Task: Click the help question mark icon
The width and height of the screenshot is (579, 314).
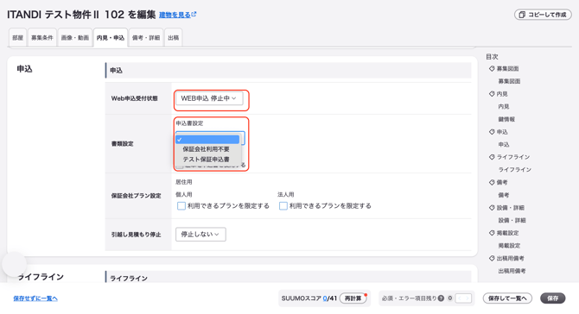Action: [x=441, y=298]
